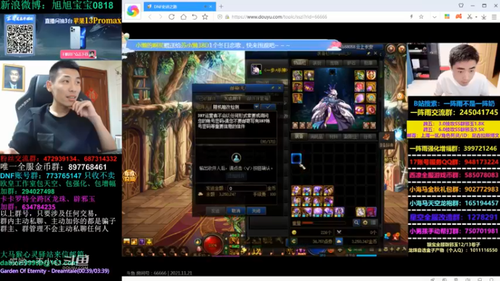
Task: Open the red game controller extension
Action: 459,17
